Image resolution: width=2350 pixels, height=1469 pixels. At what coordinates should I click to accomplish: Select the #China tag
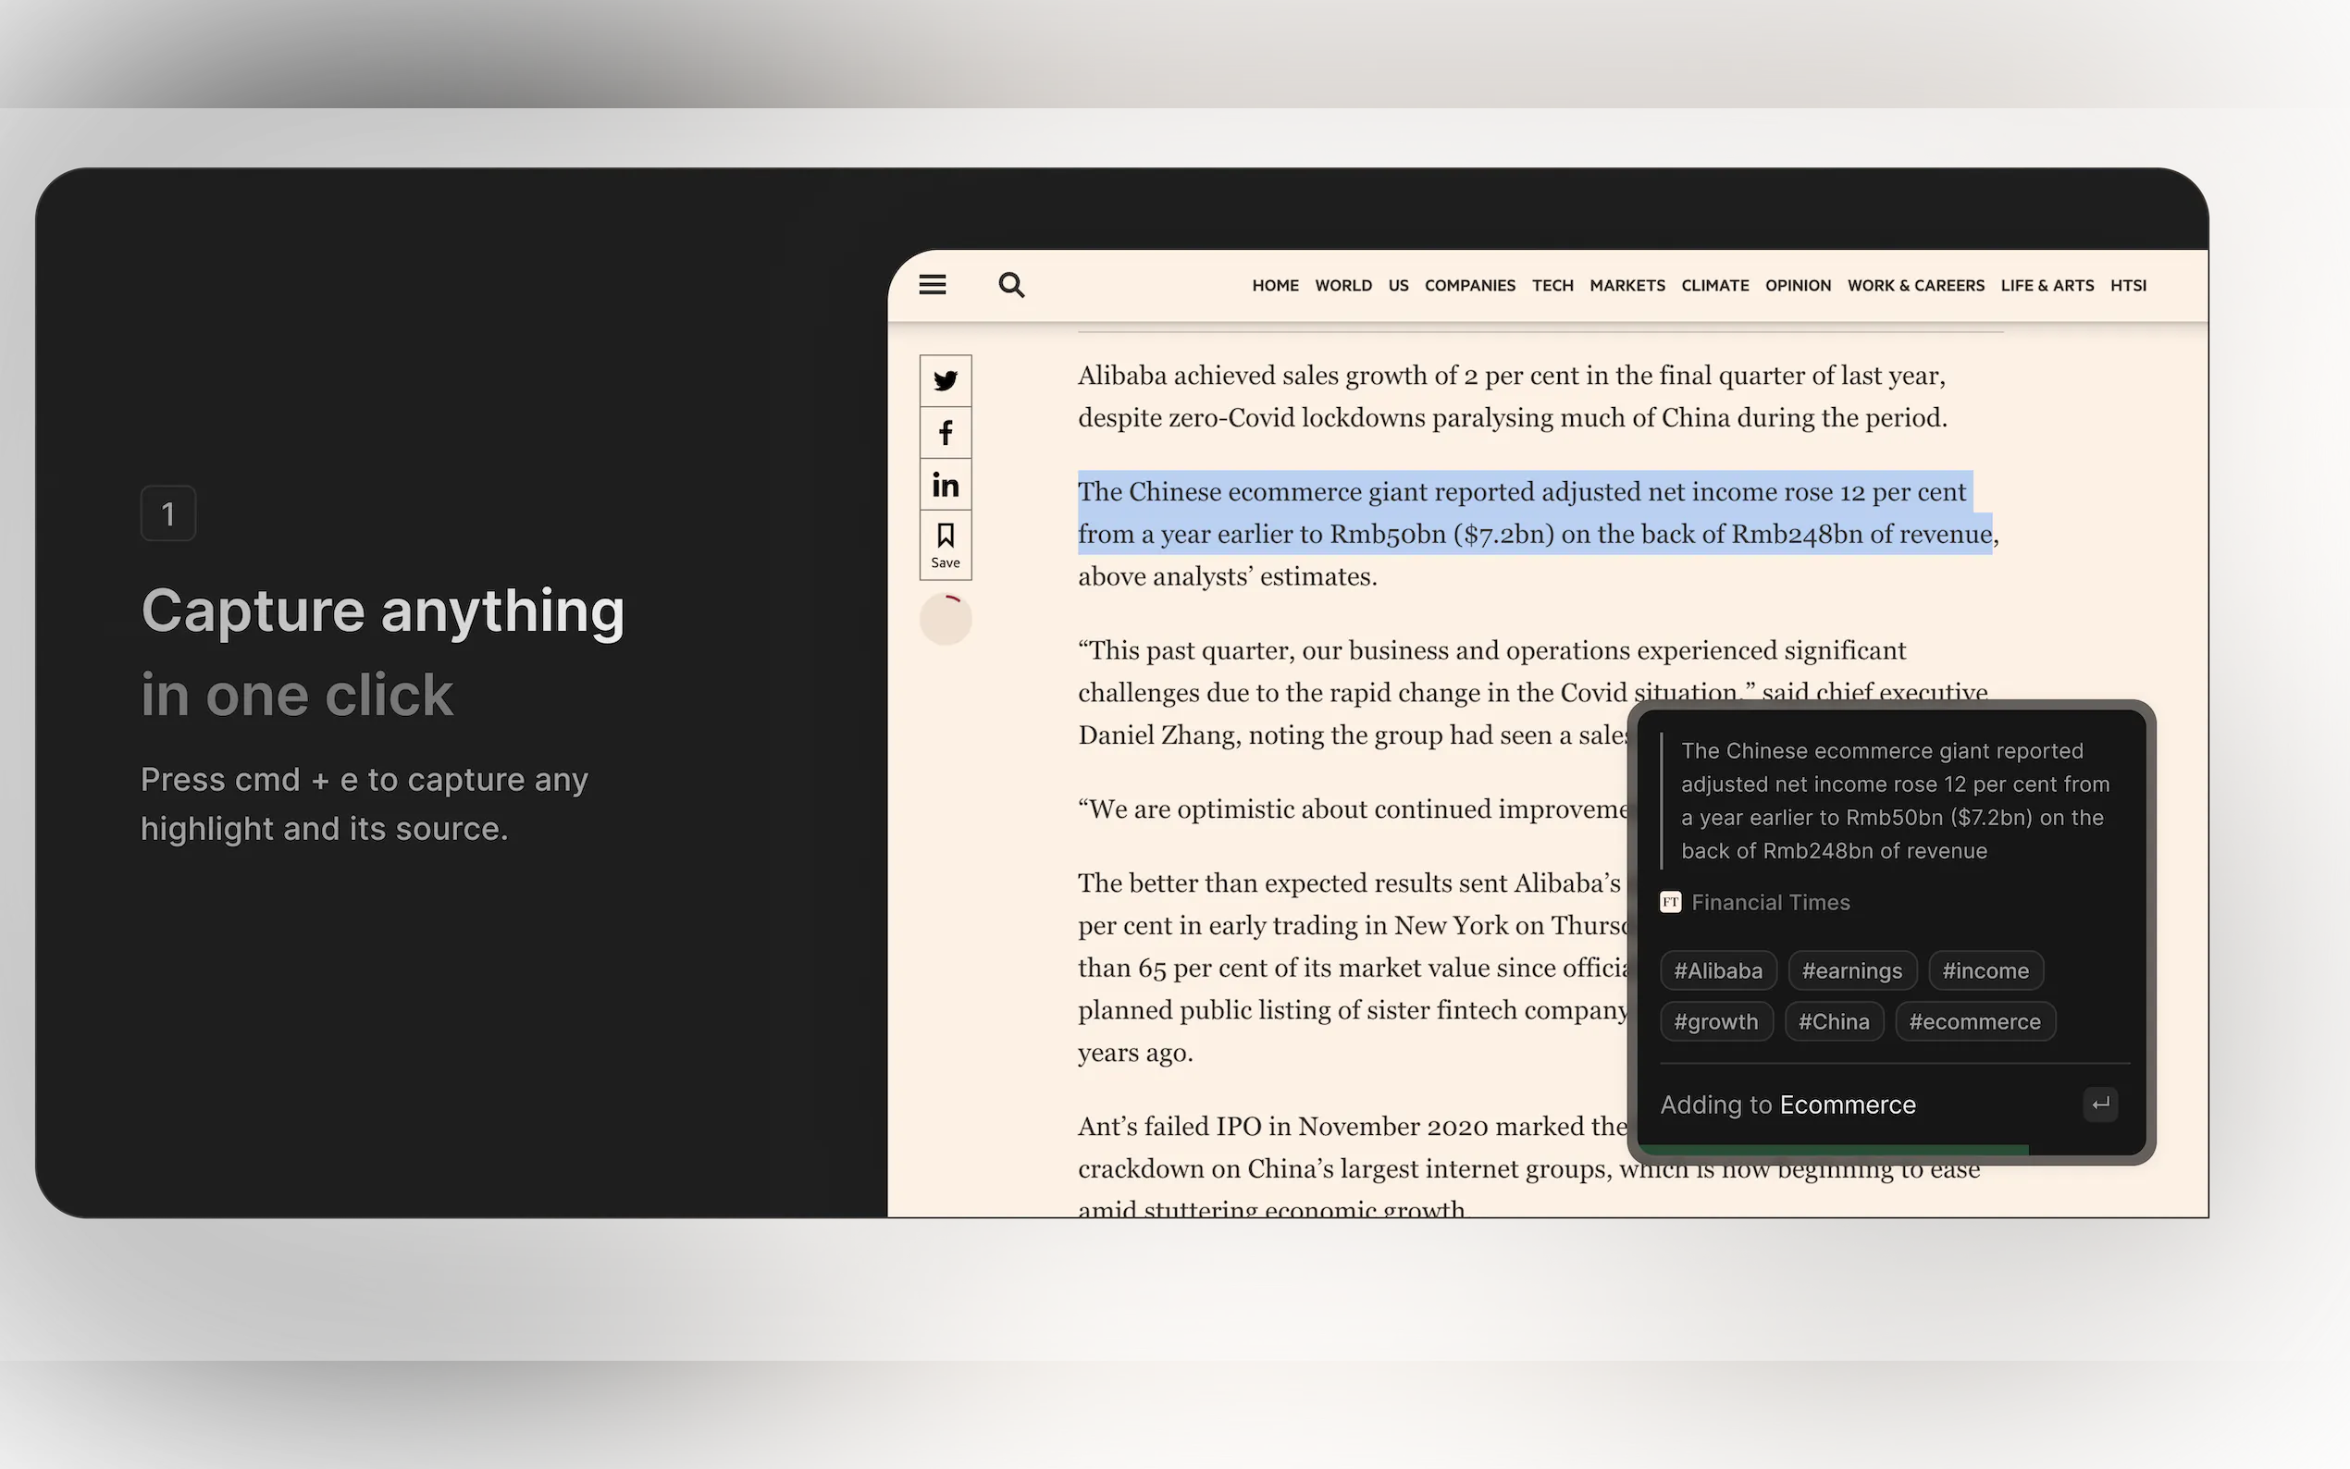click(1833, 1022)
